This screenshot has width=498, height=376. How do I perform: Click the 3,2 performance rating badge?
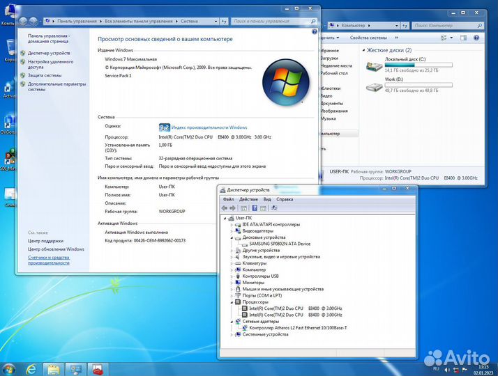tap(165, 127)
